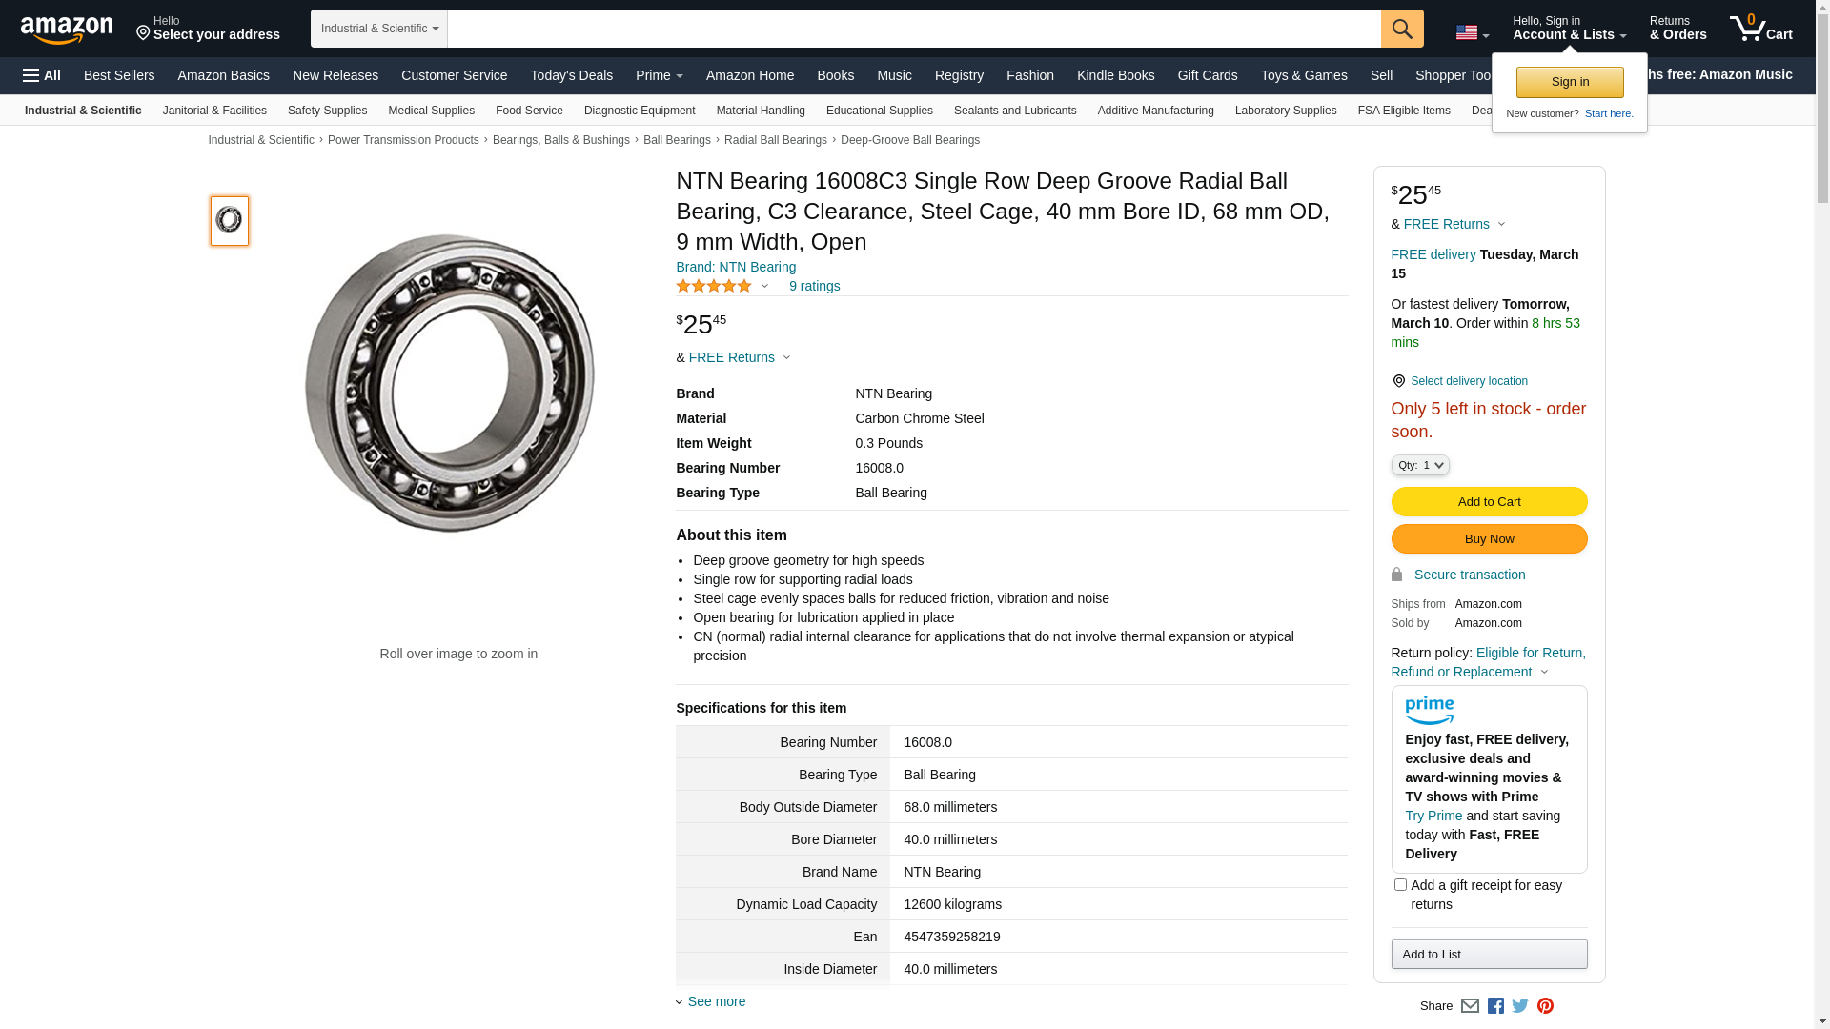Screen dimensions: 1830x1029
Task: Click the Amazon logo
Action: tap(67, 30)
